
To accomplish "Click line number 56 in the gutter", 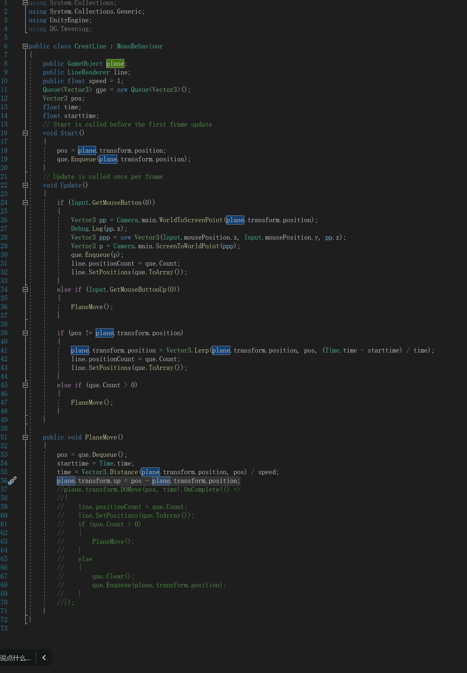I will coord(4,480).
